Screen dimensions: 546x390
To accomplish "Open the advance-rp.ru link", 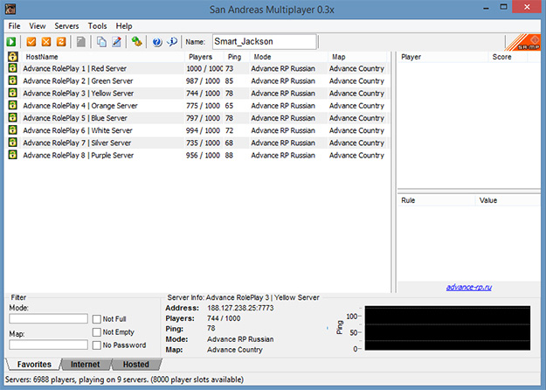I will [469, 287].
